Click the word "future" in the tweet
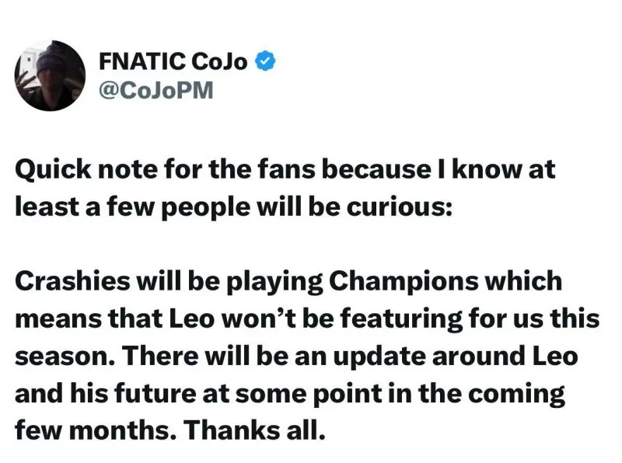622x463 pixels. 155,394
